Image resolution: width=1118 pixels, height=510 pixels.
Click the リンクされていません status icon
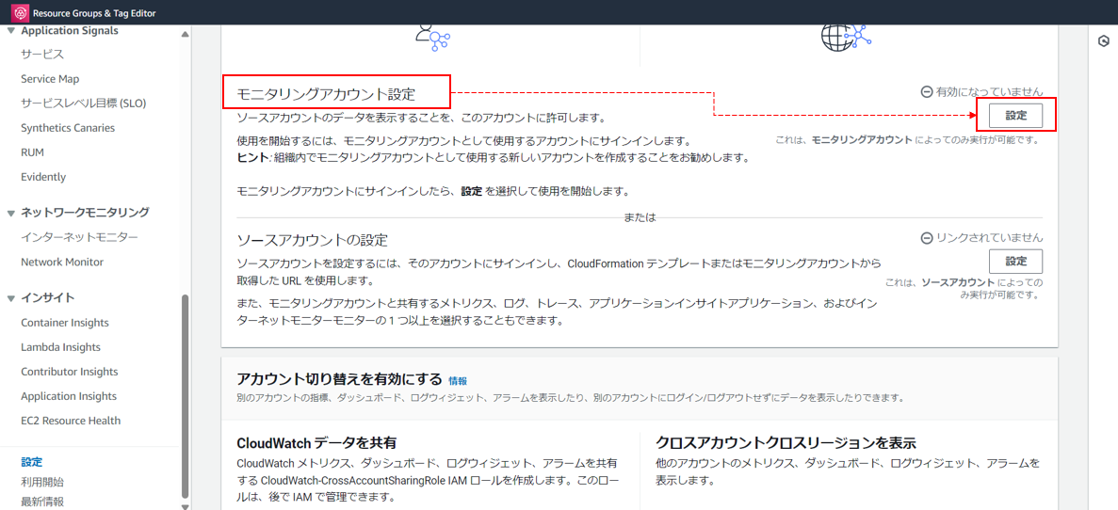coord(926,238)
